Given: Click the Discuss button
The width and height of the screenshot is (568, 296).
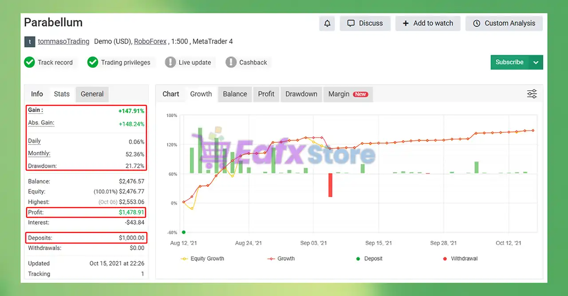Looking at the screenshot, I should (x=365, y=24).
